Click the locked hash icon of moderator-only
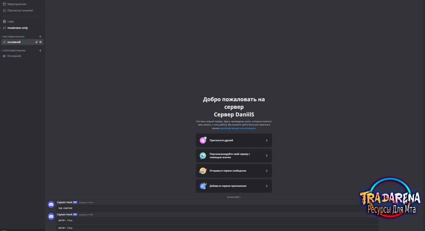The height and width of the screenshot is (231, 425). pyautogui.click(x=4, y=28)
